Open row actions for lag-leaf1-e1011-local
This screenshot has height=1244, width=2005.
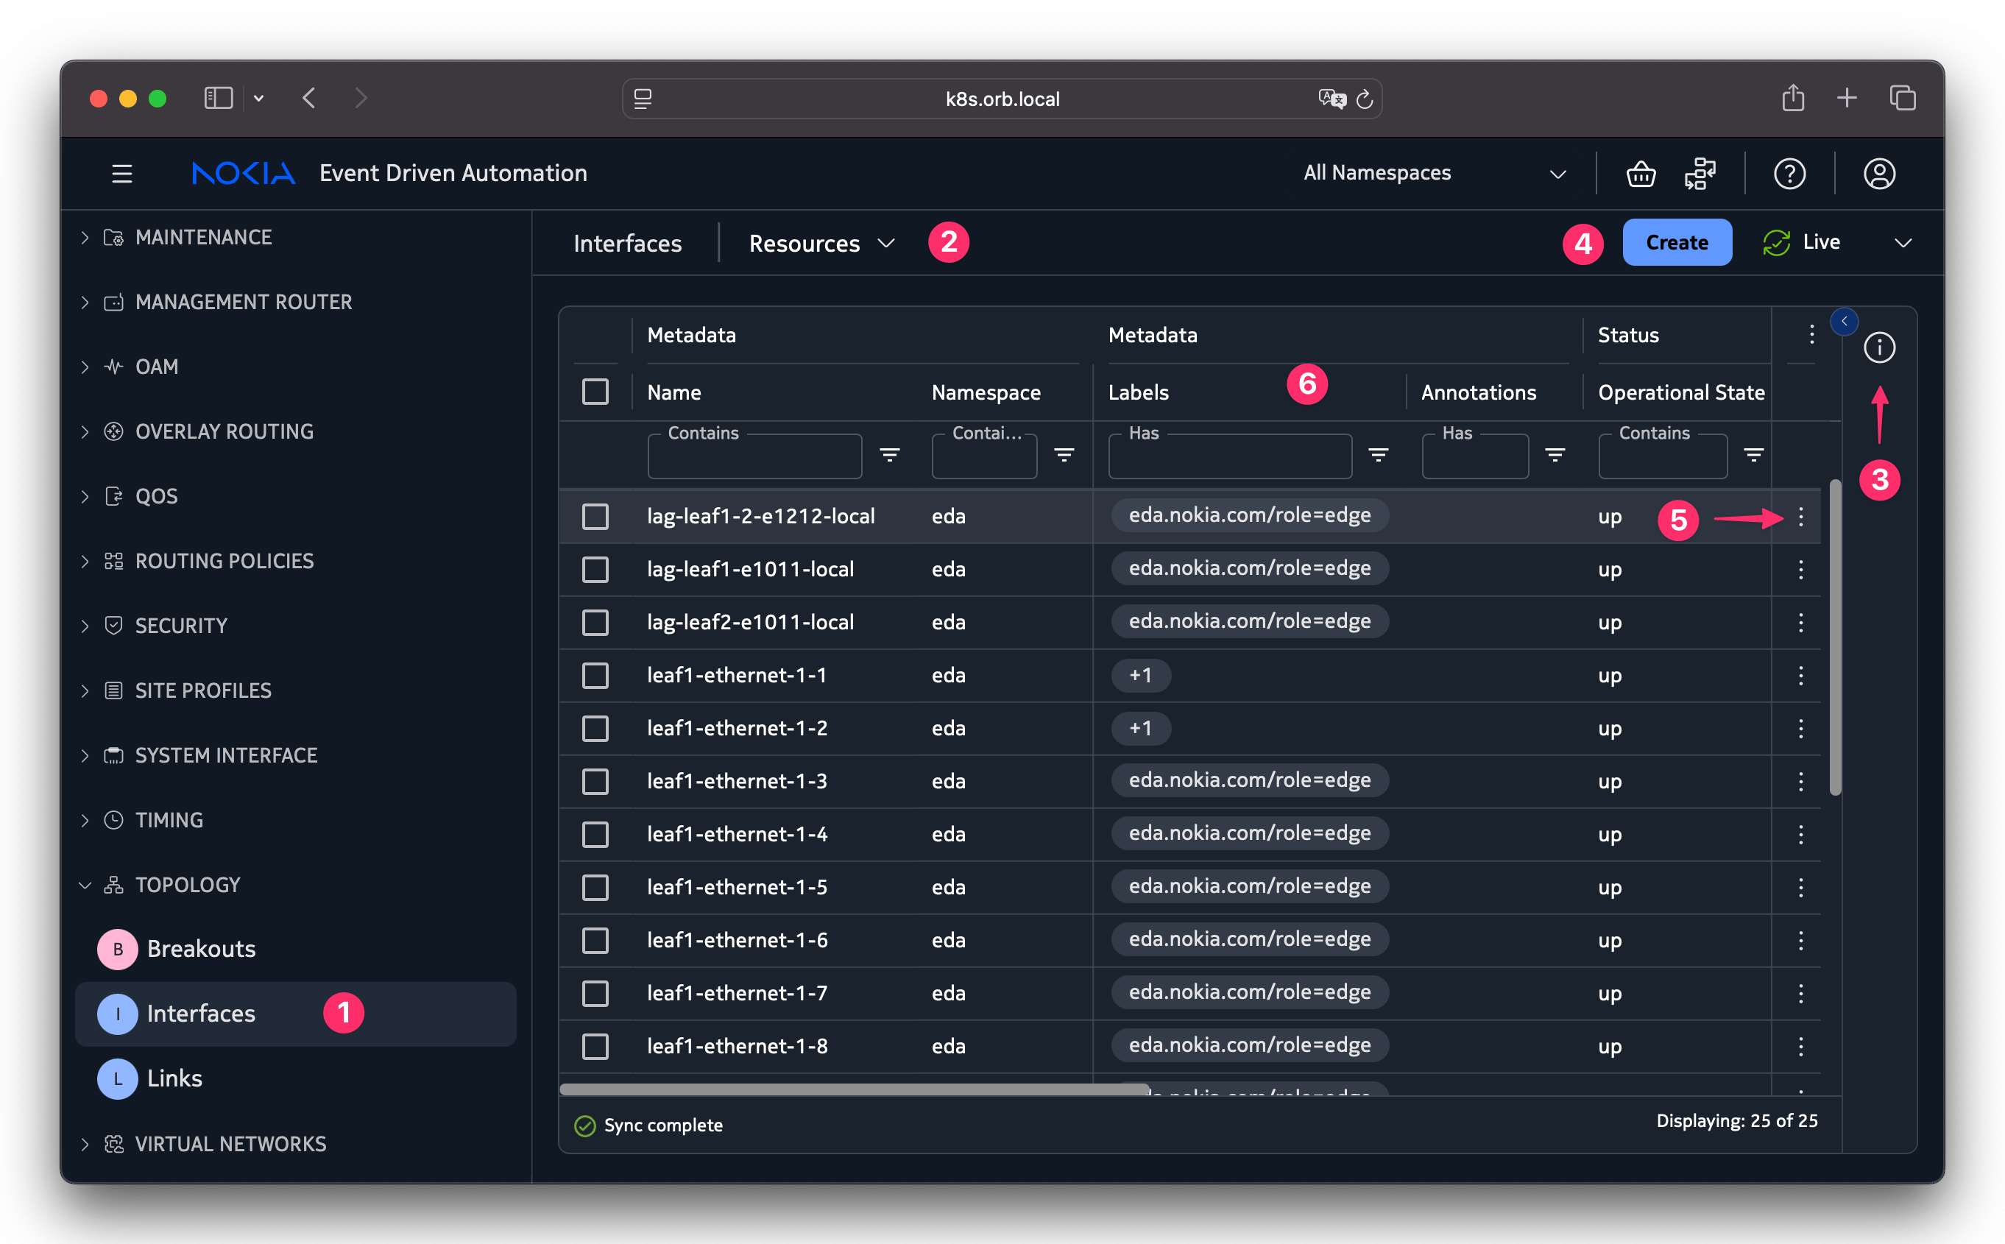point(1801,569)
